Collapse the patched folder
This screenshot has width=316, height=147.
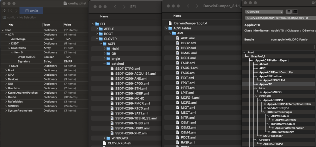click(x=105, y=64)
